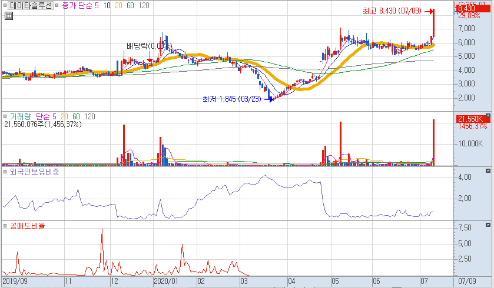Click the 07 month date axis label
Viewport: 494px width, 288px height.
pos(424,281)
